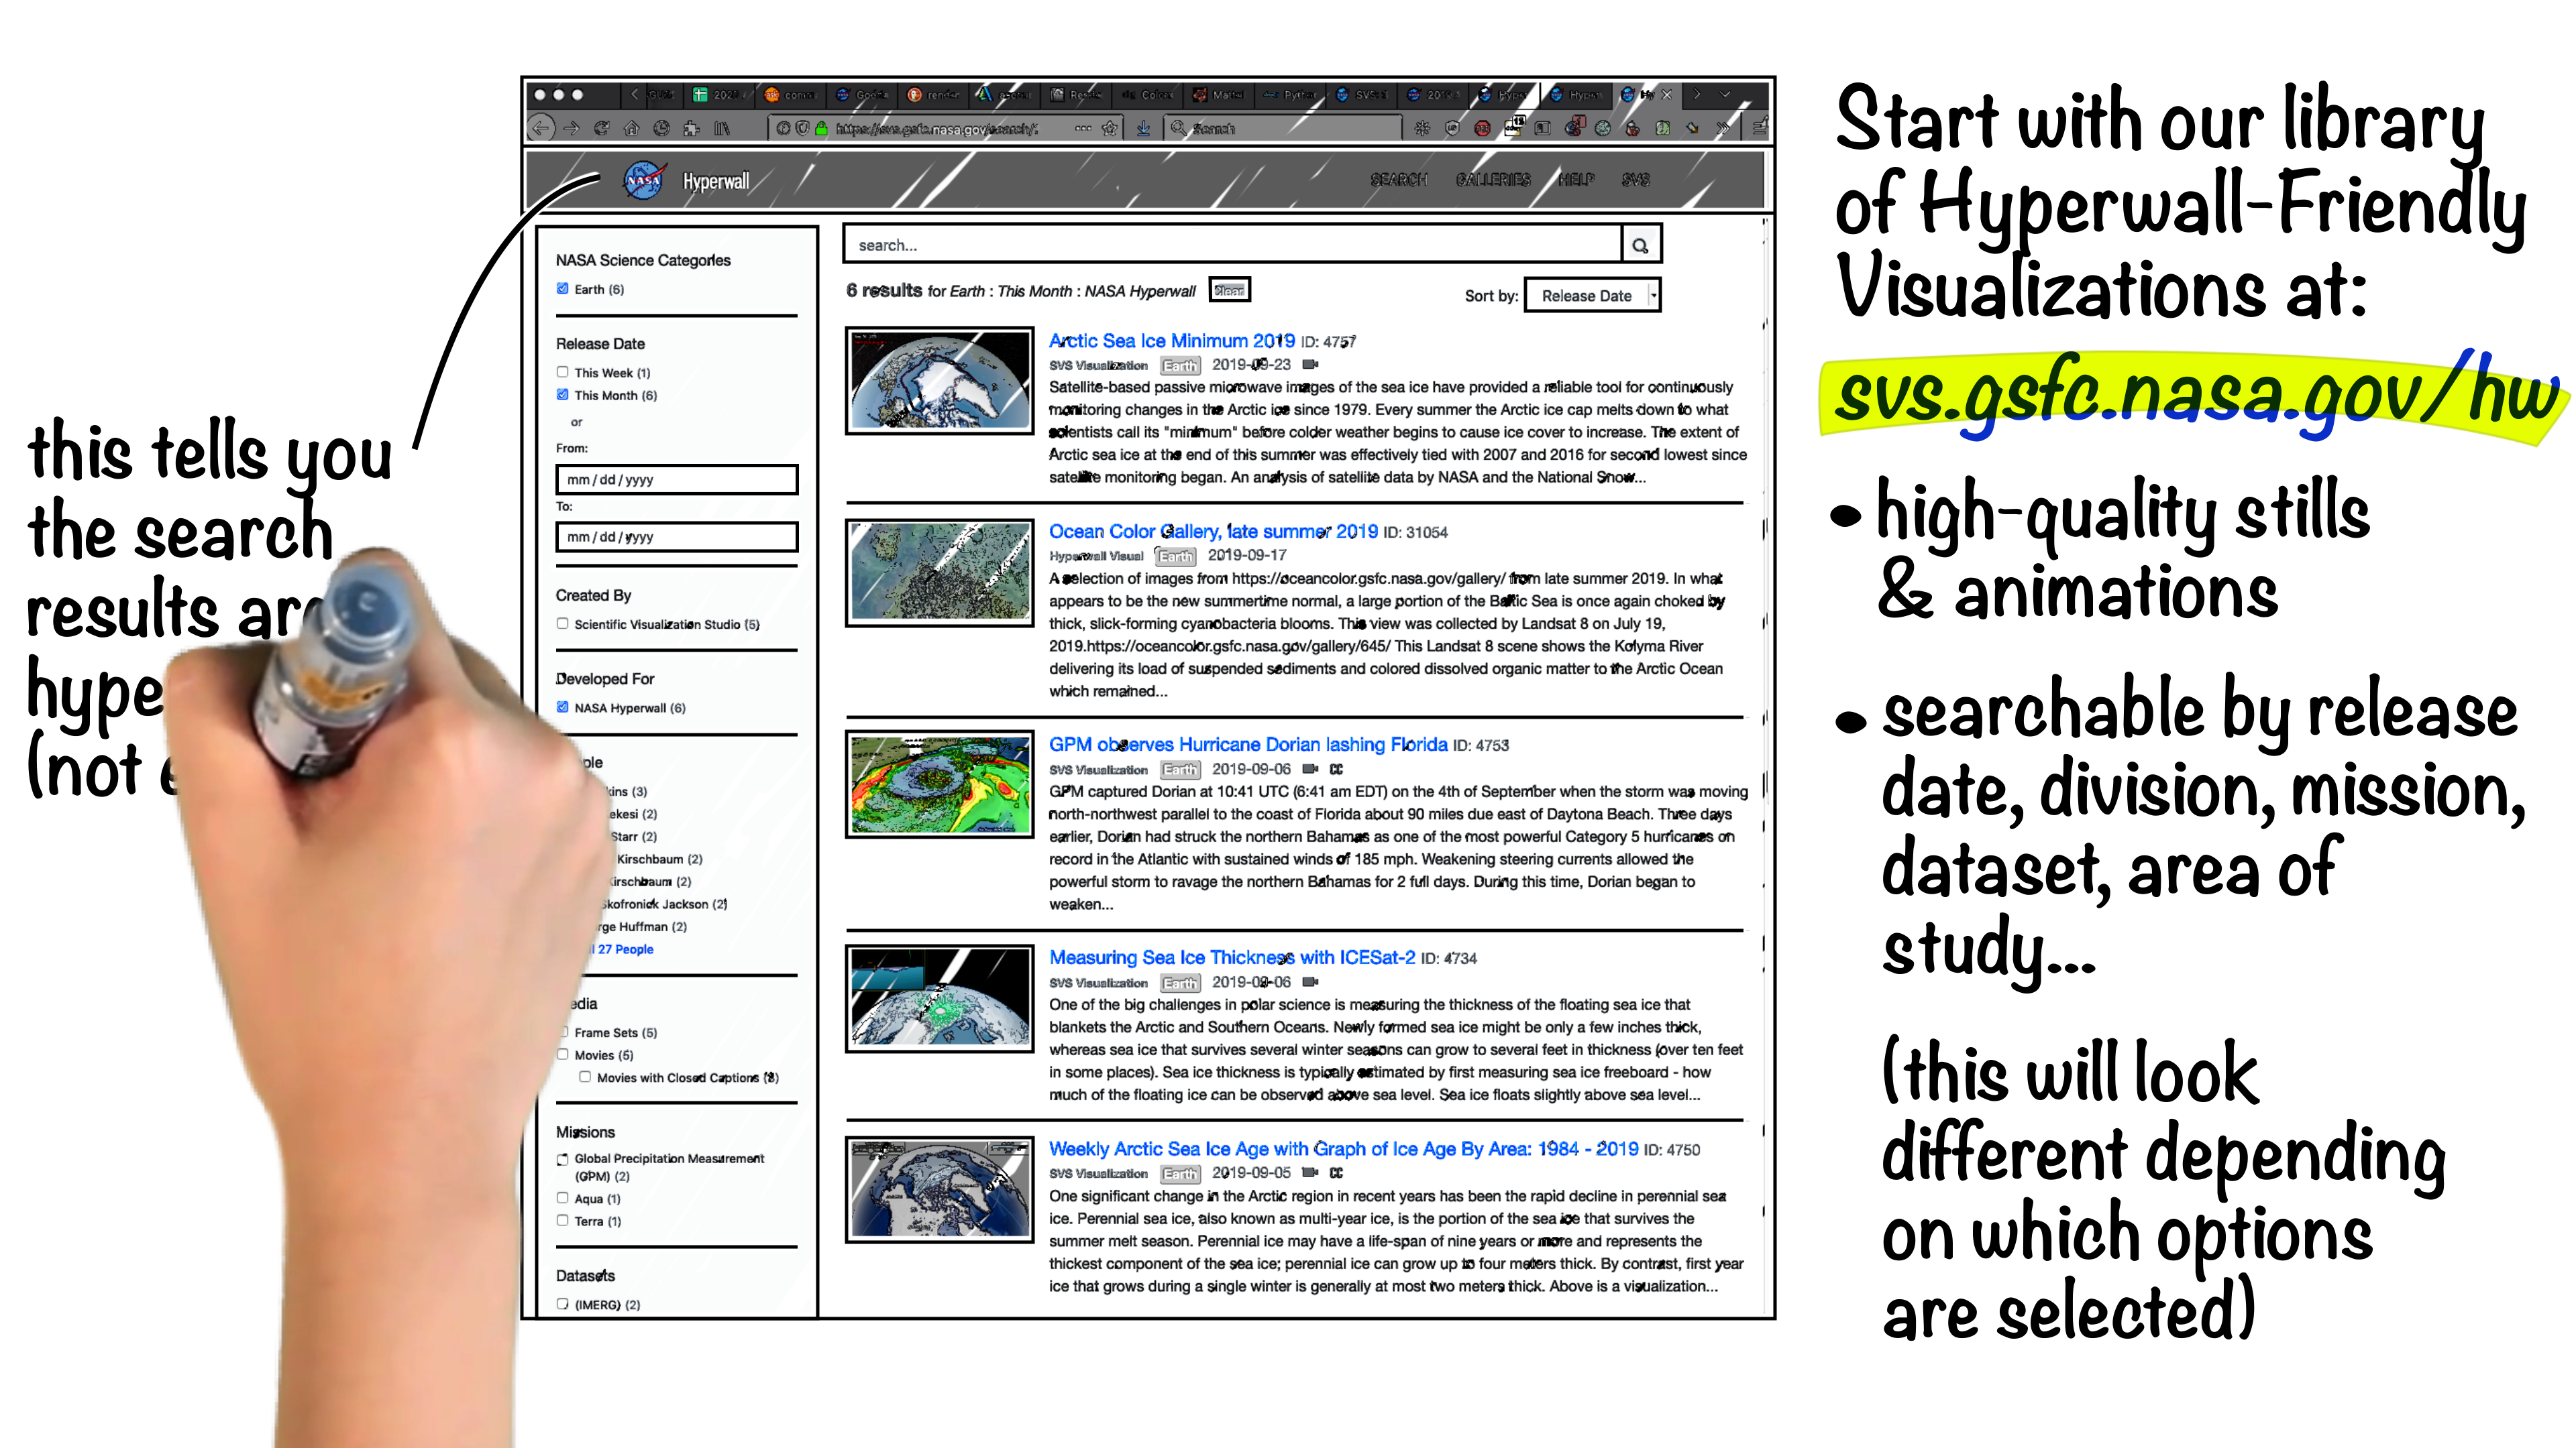Click the From date input field
2576x1448 pixels.
click(677, 480)
